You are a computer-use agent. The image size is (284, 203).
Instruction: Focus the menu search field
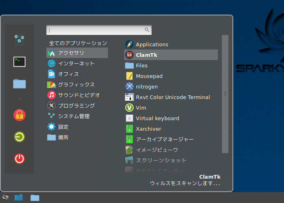99,30
